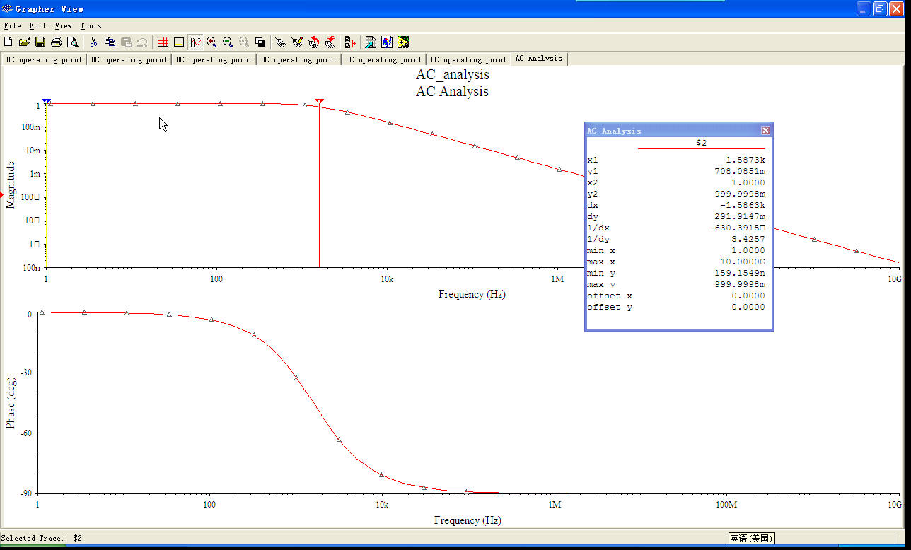Copy the graph to clipboard
The image size is (911, 550).
click(x=110, y=42)
